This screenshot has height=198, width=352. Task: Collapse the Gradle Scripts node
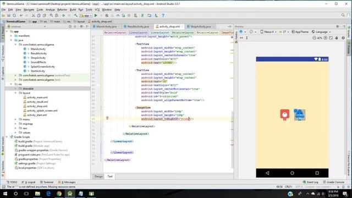pyautogui.click(x=7, y=137)
